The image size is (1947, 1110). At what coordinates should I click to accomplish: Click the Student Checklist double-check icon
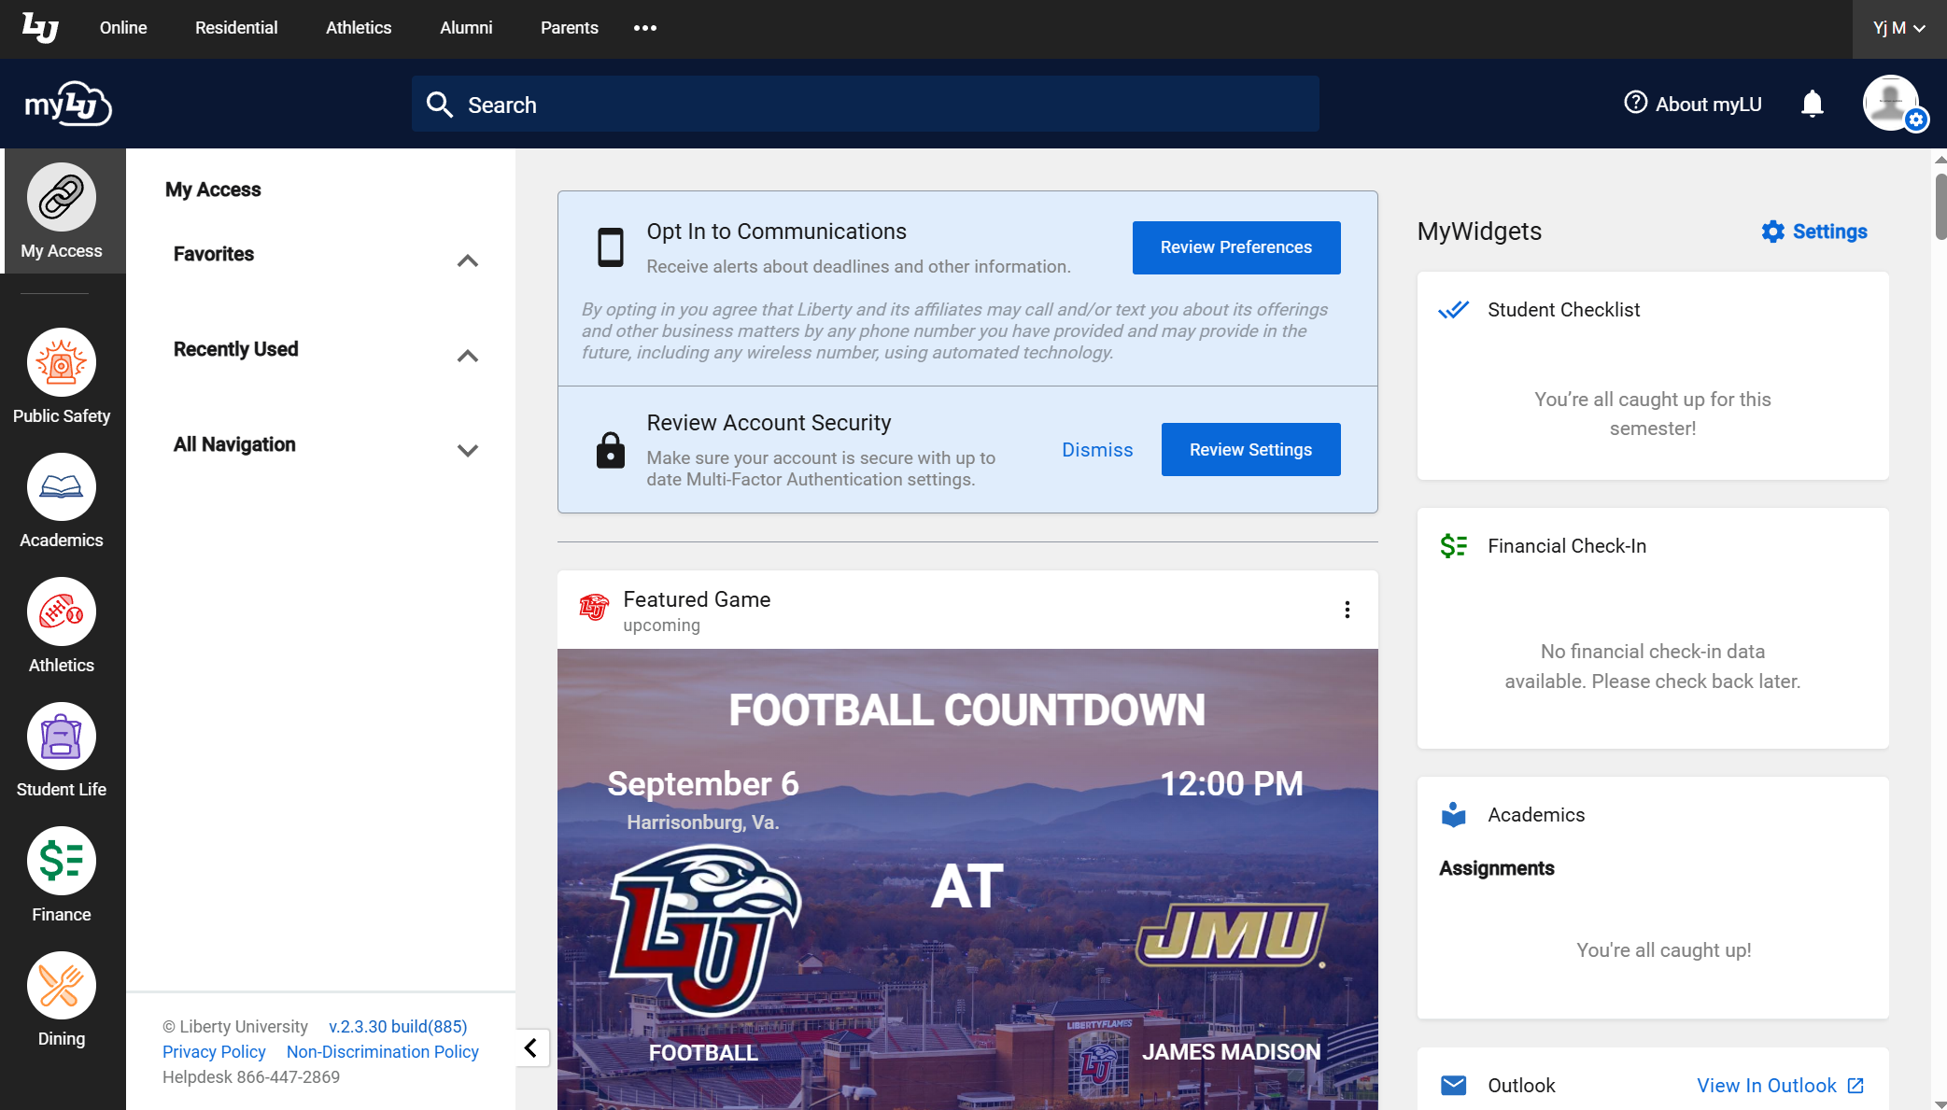1453,310
